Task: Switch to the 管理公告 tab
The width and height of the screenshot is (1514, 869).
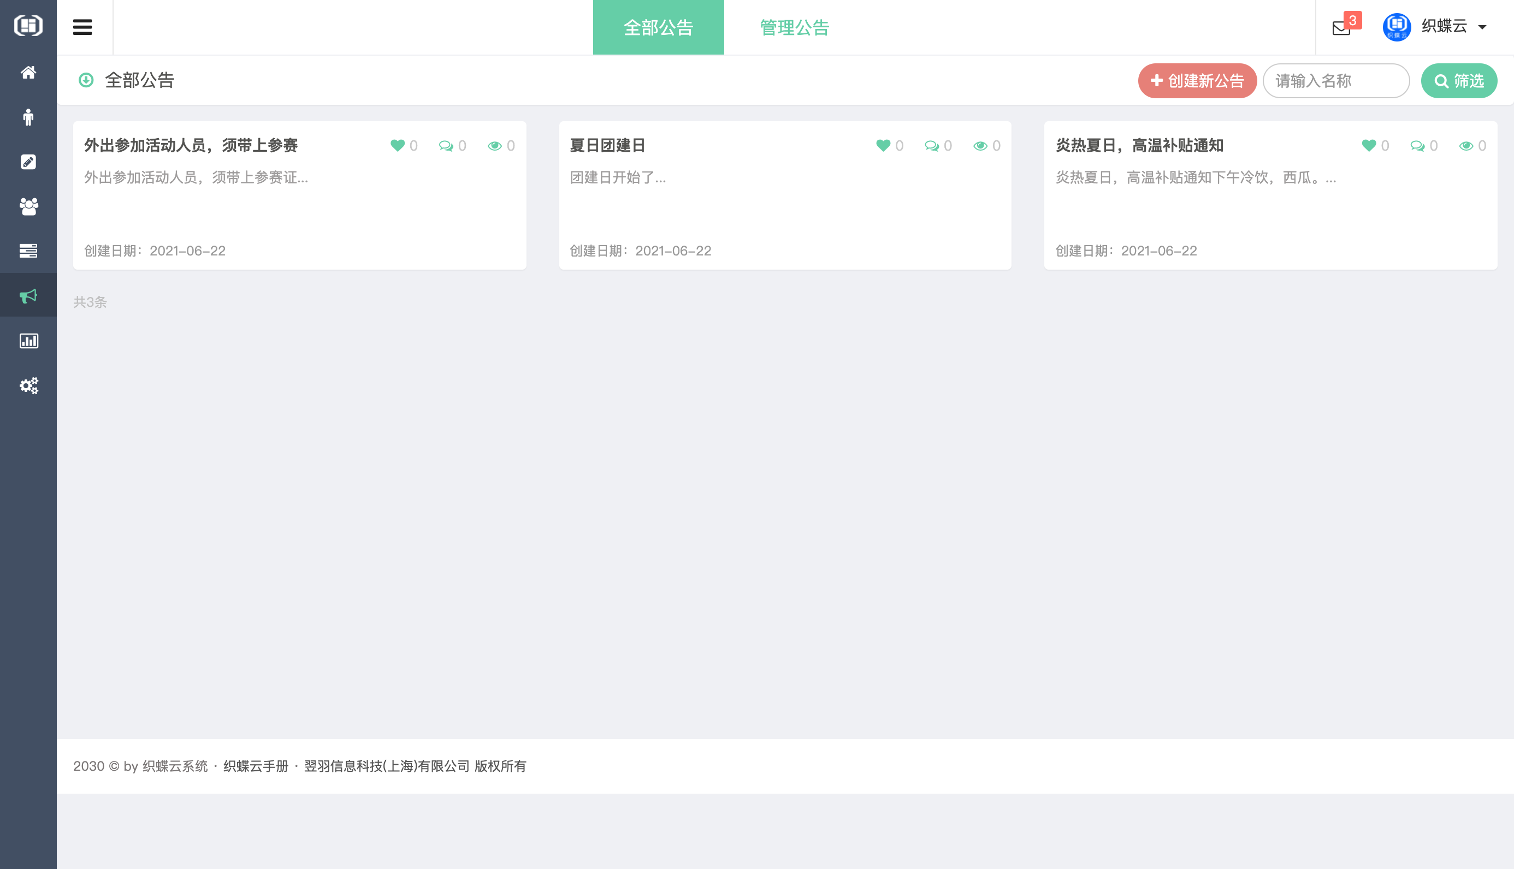Action: 794,27
